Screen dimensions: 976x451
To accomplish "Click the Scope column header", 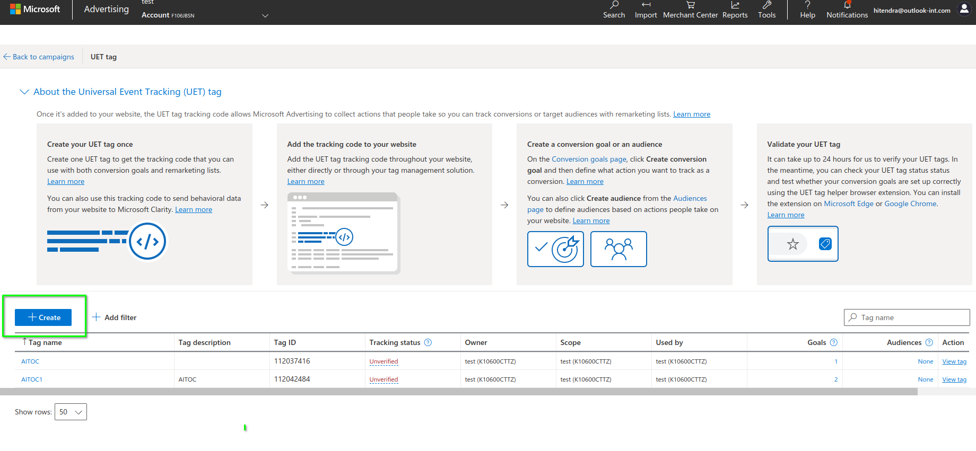I will [x=570, y=342].
